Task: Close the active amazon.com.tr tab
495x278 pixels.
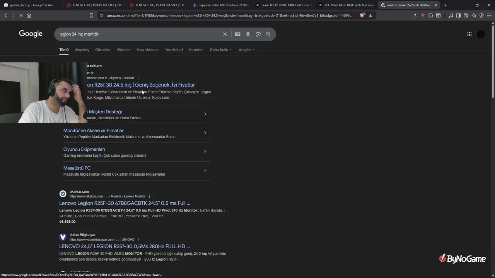Action: point(436,5)
